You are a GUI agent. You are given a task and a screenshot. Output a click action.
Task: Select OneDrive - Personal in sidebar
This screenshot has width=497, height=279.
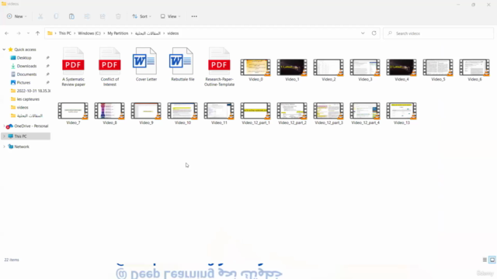click(x=28, y=126)
